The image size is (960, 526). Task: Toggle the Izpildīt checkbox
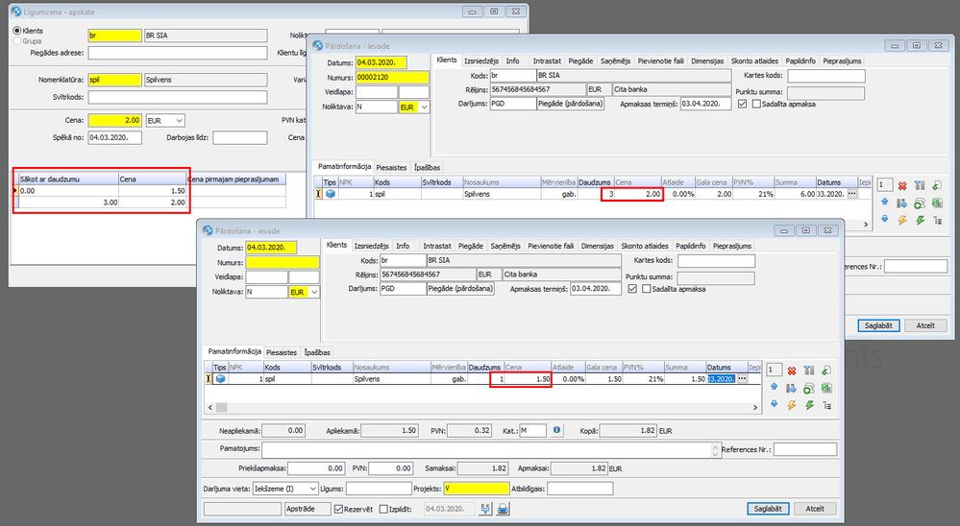[x=383, y=509]
